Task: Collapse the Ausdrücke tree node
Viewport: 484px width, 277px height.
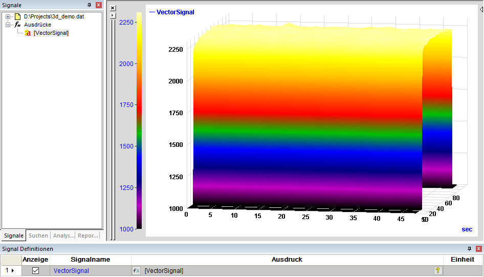Action: 8,25
